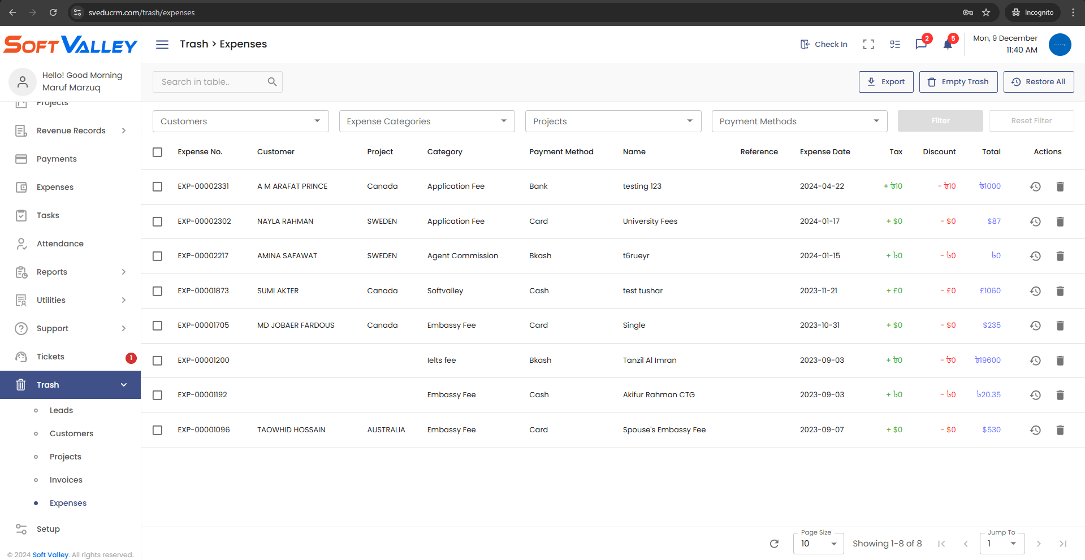Click the Restore All button
The width and height of the screenshot is (1085, 560).
tap(1038, 82)
